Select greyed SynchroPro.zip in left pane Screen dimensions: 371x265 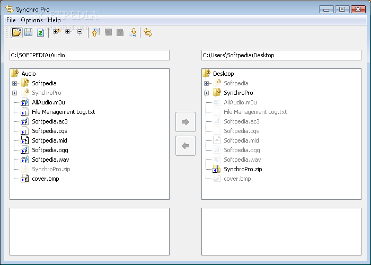[51, 169]
